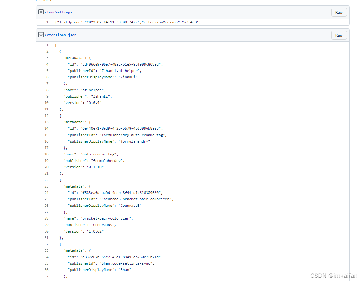Click the id "cd4066e9-0be7-48ac-b1e5-95f909c8089d" line
362x281 pixels.
tap(115, 64)
